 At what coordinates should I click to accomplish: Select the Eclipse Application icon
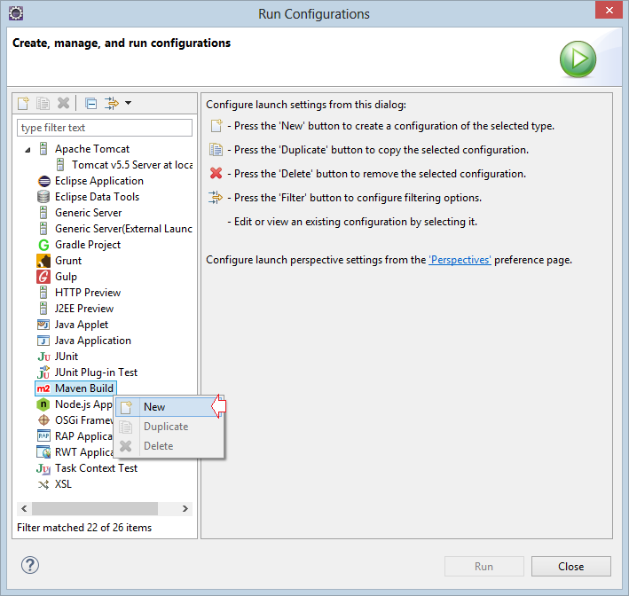(x=43, y=181)
